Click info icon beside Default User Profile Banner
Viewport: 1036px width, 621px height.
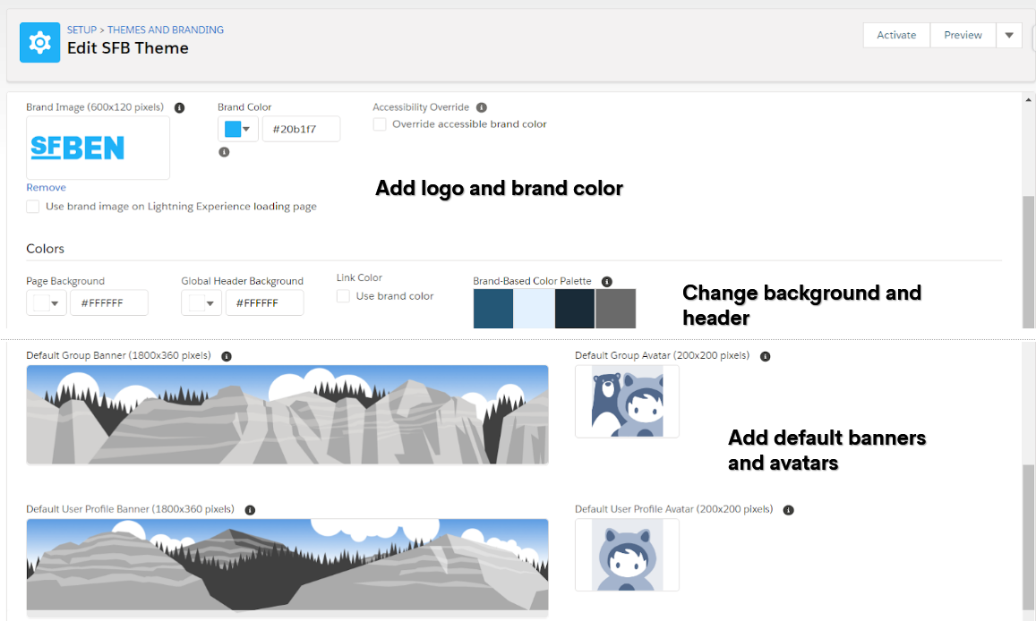click(250, 510)
